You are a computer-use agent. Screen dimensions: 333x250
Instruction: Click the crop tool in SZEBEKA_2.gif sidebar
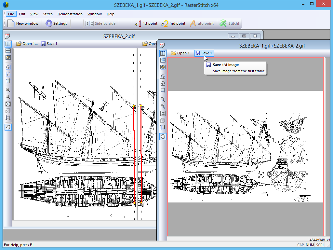8,81
